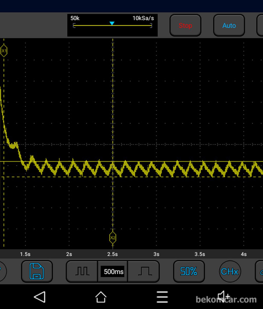Image resolution: width=263 pixels, height=309 pixels.
Task: Tap the save floppy disk icon
Action: pyautogui.click(x=37, y=271)
